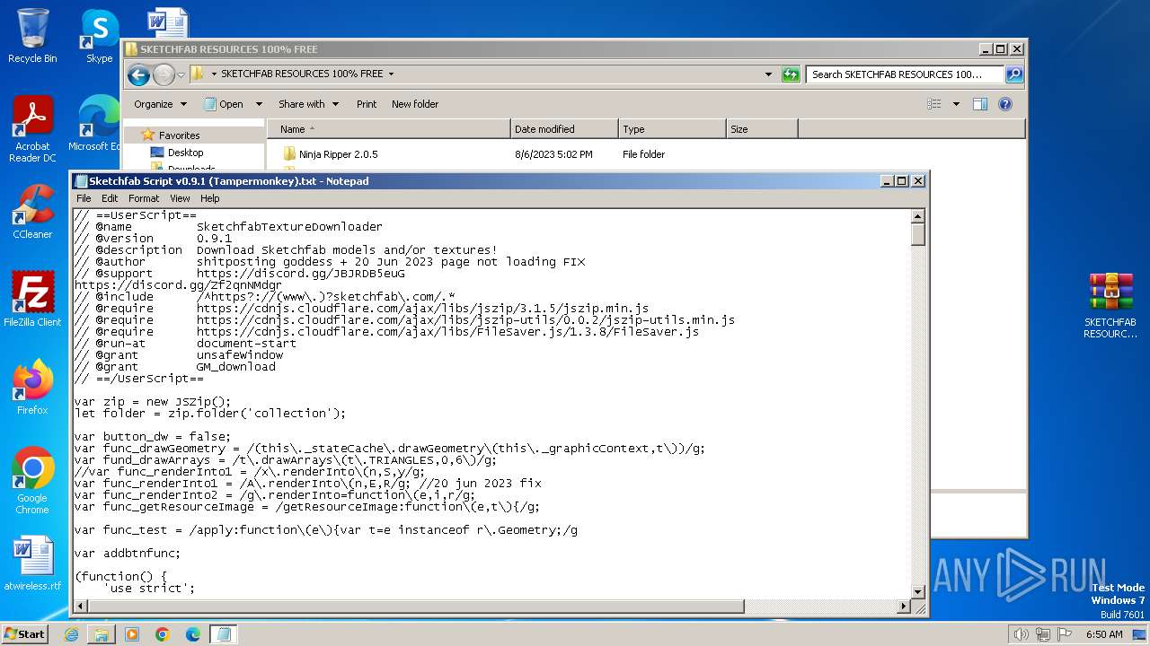Click Notepad's horizontal scrollbar thumb
The width and height of the screenshot is (1150, 646).
pos(416,607)
